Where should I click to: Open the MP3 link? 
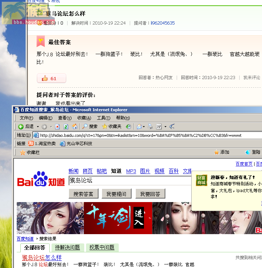[x=131, y=171]
